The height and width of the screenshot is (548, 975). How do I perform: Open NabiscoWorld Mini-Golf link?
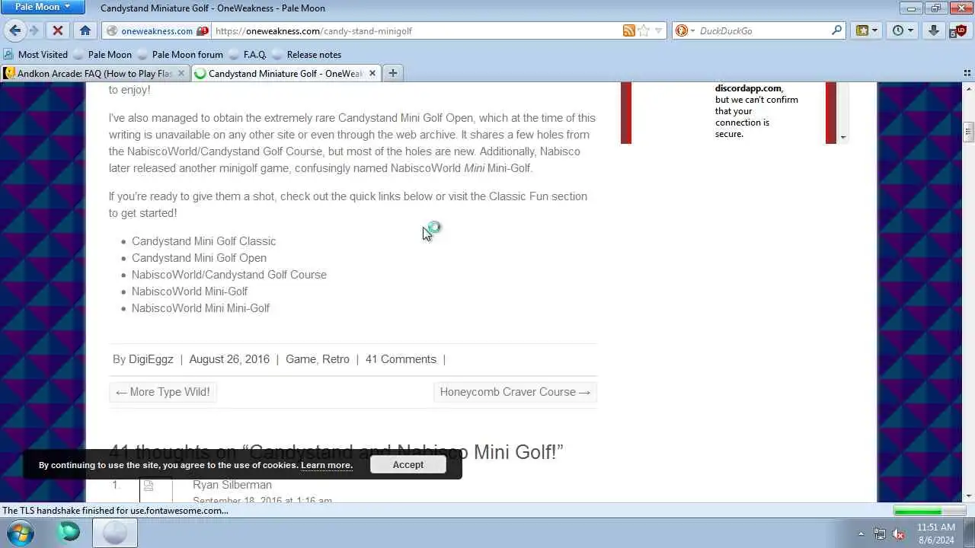pos(190,292)
